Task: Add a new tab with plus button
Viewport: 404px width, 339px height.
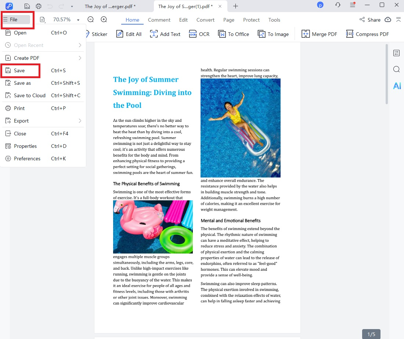Action: pyautogui.click(x=236, y=6)
